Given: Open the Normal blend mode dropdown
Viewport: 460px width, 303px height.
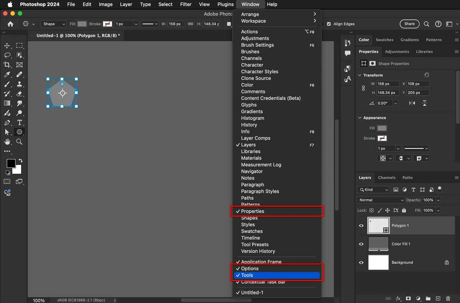Looking at the screenshot, I should tap(381, 200).
